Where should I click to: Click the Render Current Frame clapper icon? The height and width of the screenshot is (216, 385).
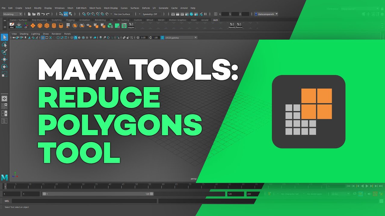point(177,14)
